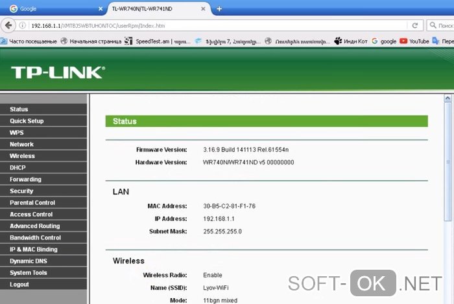Open WPS menu item
Viewport: 454px width, 304px height.
coord(43,133)
